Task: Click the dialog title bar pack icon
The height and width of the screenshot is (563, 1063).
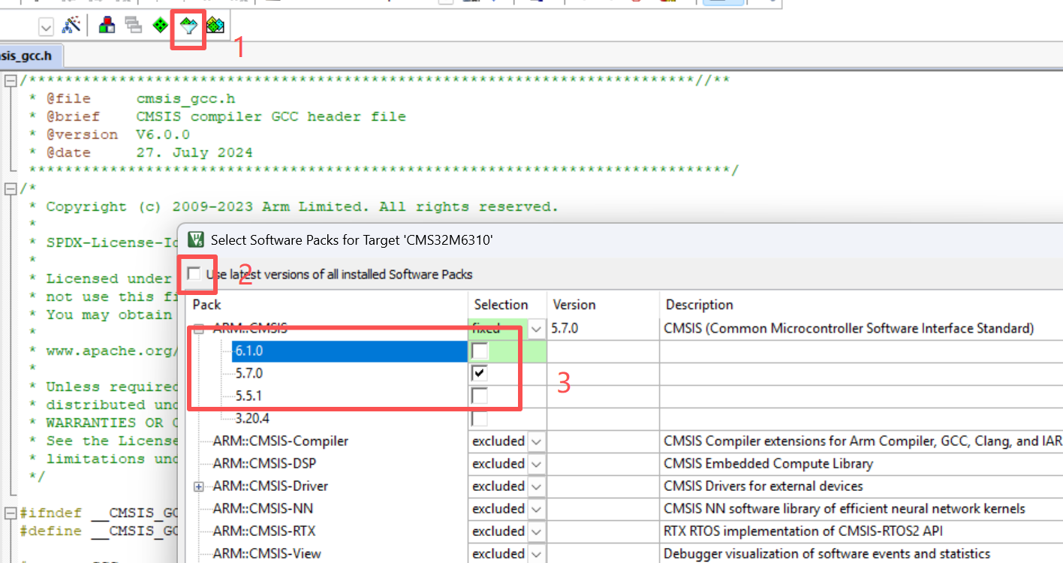Action: coord(195,239)
